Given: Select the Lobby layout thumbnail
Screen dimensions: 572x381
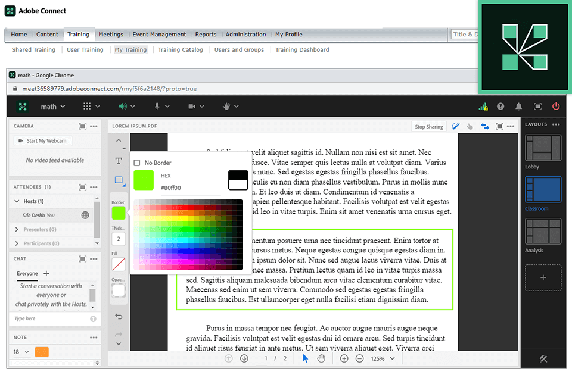Looking at the screenshot, I should [543, 148].
